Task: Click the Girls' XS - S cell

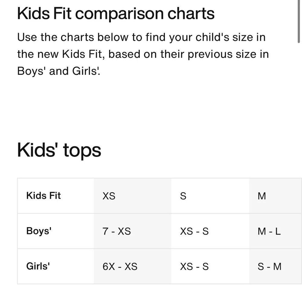Action: click(x=210, y=266)
